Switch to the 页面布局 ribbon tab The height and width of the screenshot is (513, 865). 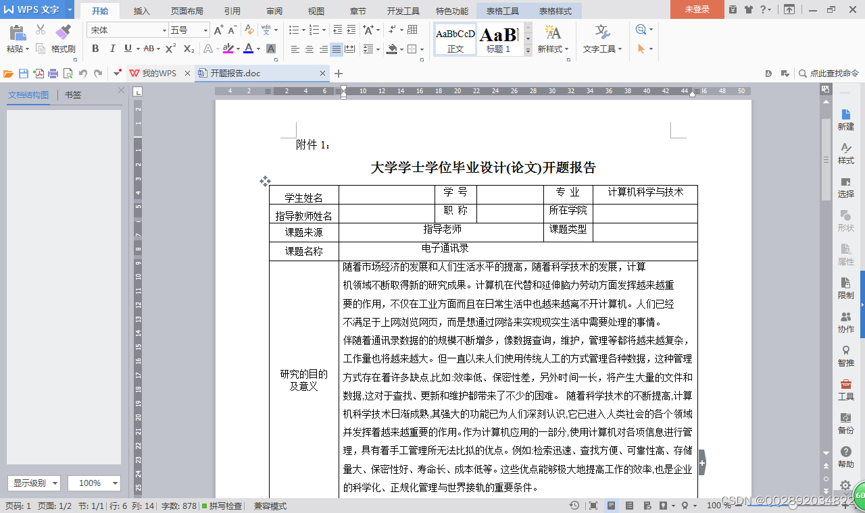187,11
